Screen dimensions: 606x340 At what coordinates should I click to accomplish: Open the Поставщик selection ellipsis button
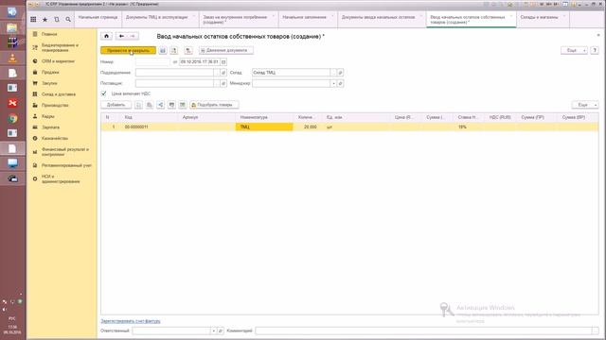pos(217,83)
